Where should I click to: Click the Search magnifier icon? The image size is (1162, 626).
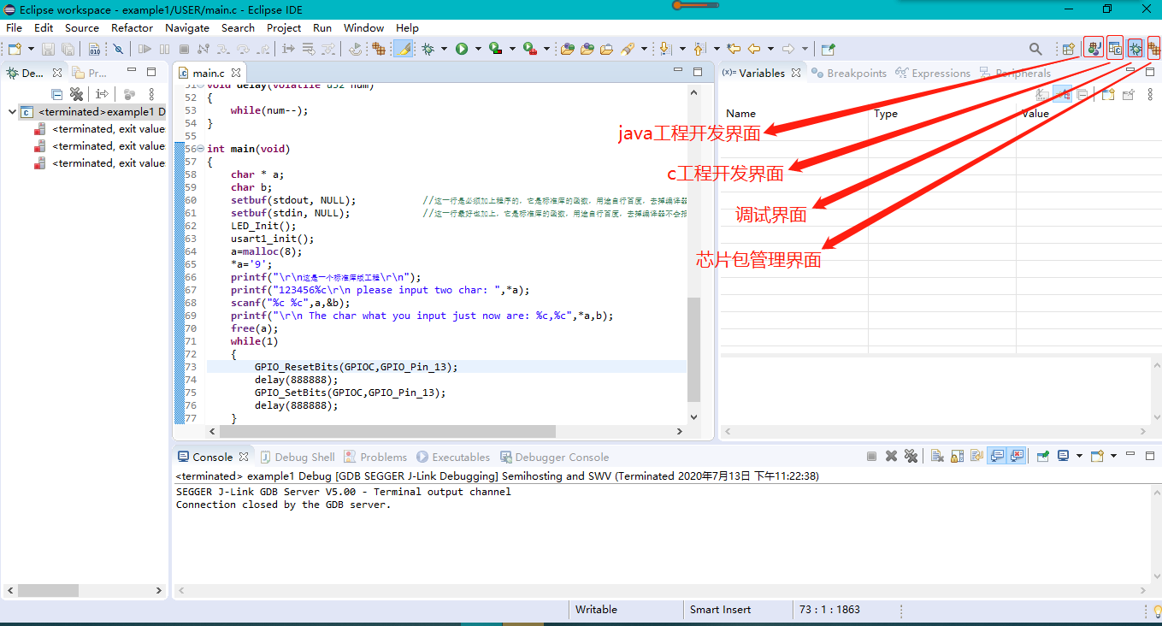point(1035,49)
